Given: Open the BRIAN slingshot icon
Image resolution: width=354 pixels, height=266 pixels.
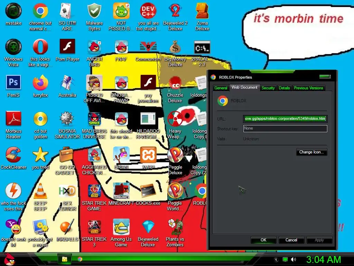Looking at the screenshot, I should [121, 155].
